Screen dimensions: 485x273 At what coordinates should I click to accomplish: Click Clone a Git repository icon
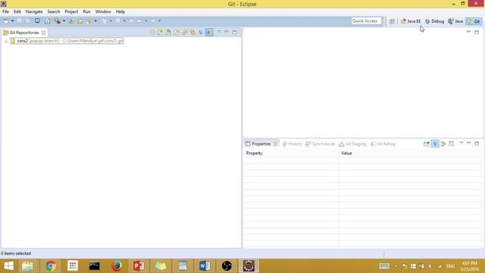point(168,33)
